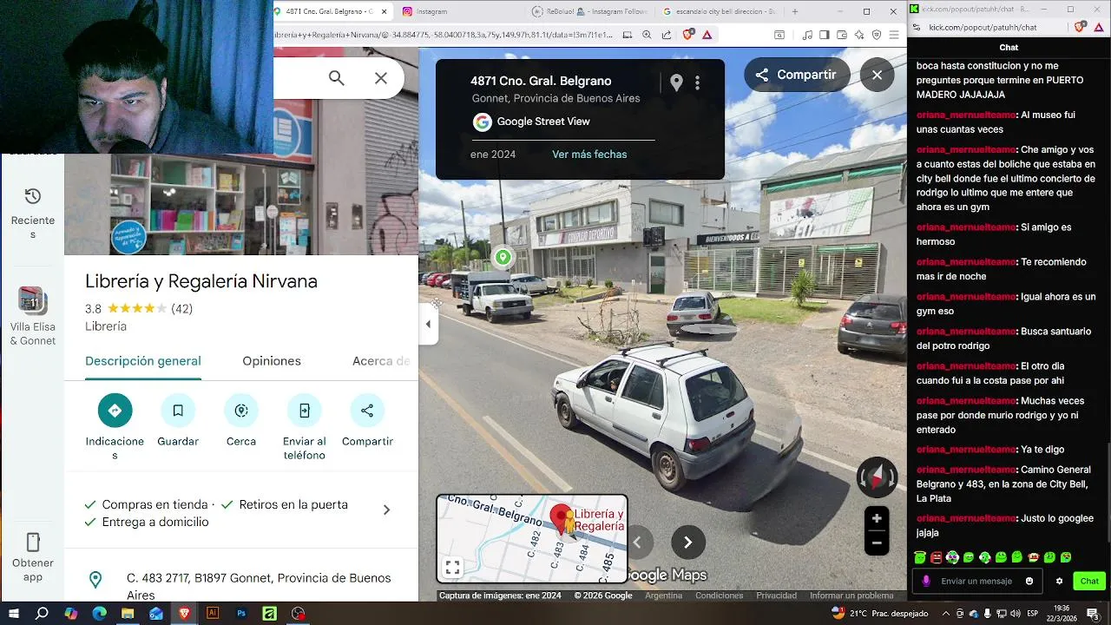
Task: Switch to the ReBoluo Instagram Followers tab
Action: [590, 11]
